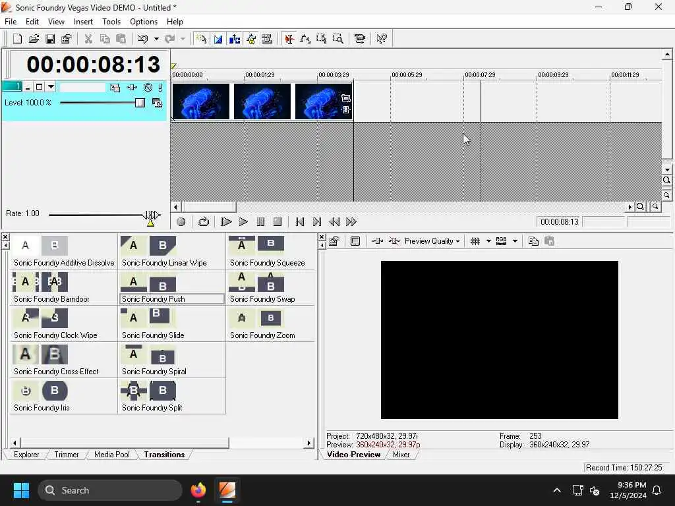
Task: Open the RGB channels dropdown arrow
Action: tap(515, 241)
